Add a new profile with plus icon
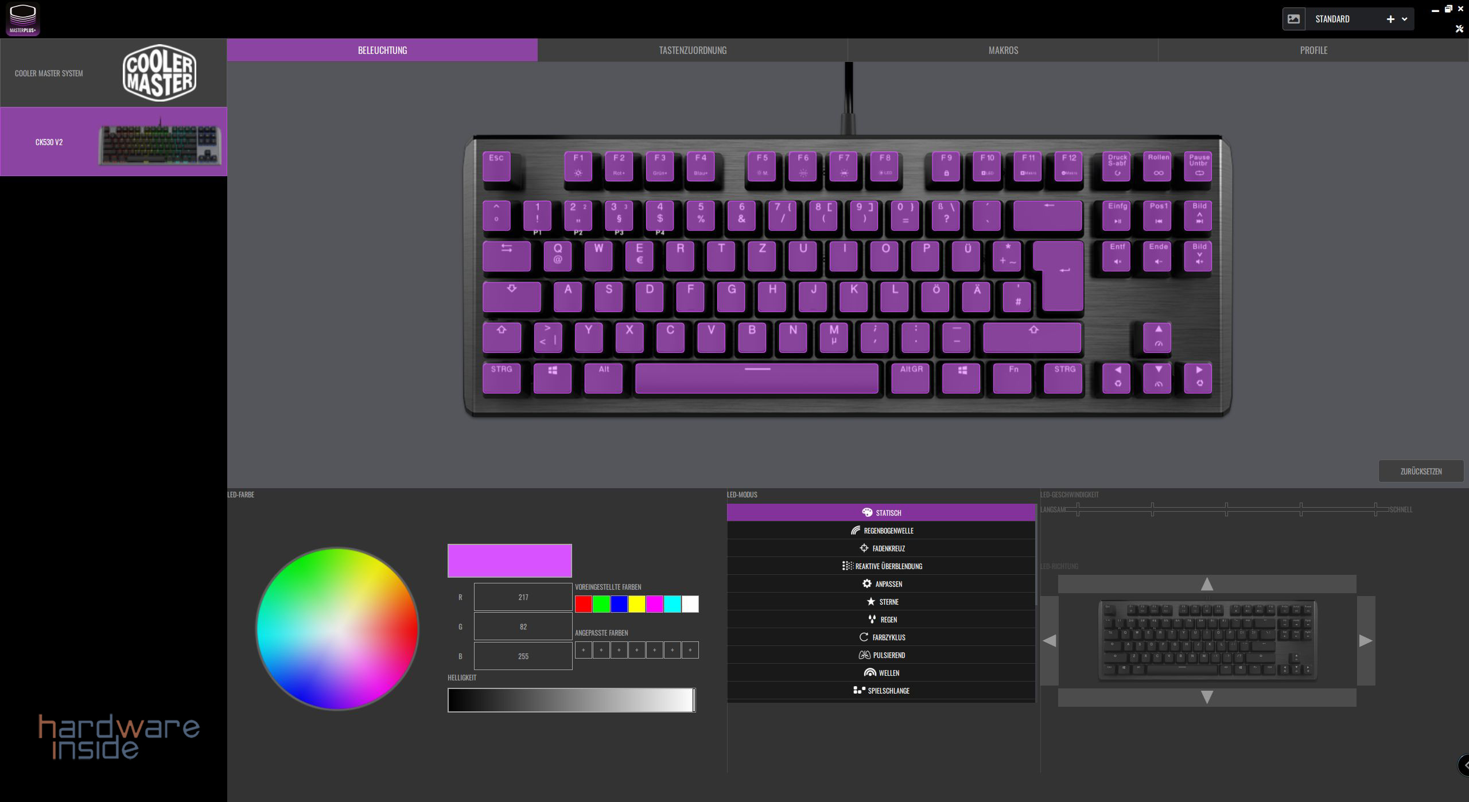The width and height of the screenshot is (1469, 802). coord(1390,19)
